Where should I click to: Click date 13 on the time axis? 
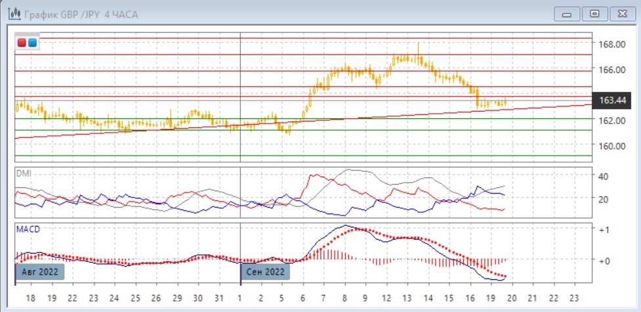point(407,296)
